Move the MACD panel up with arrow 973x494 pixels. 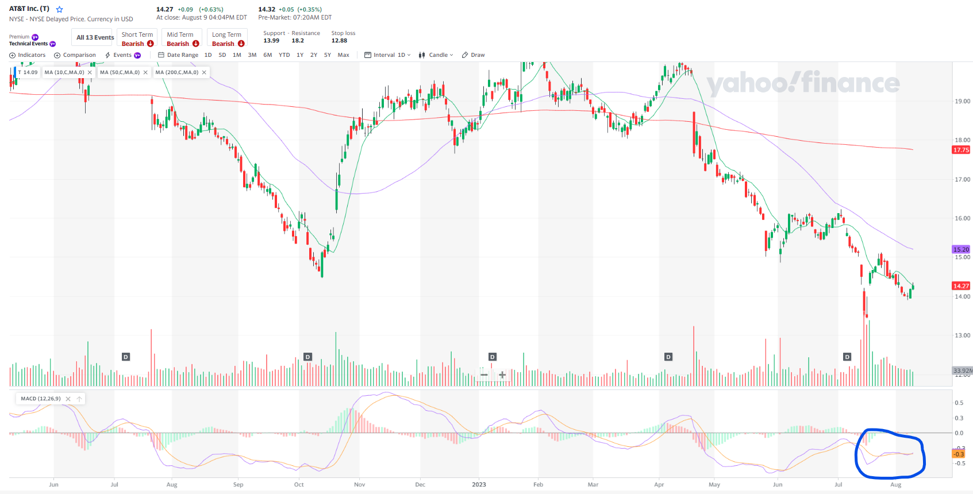(x=79, y=399)
